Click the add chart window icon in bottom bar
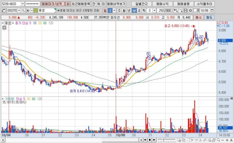234x143 pixels. (179, 140)
